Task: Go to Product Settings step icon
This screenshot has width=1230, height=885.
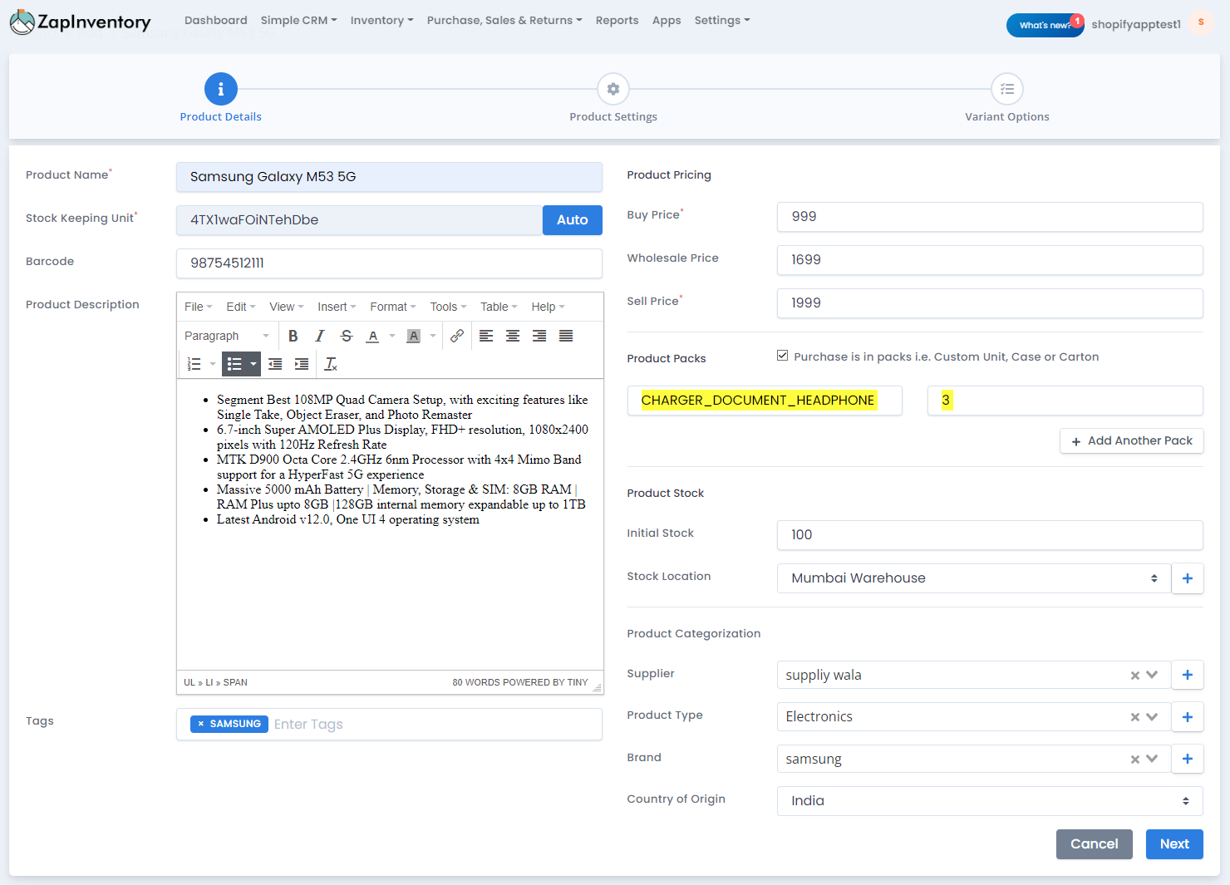Action: (x=613, y=89)
